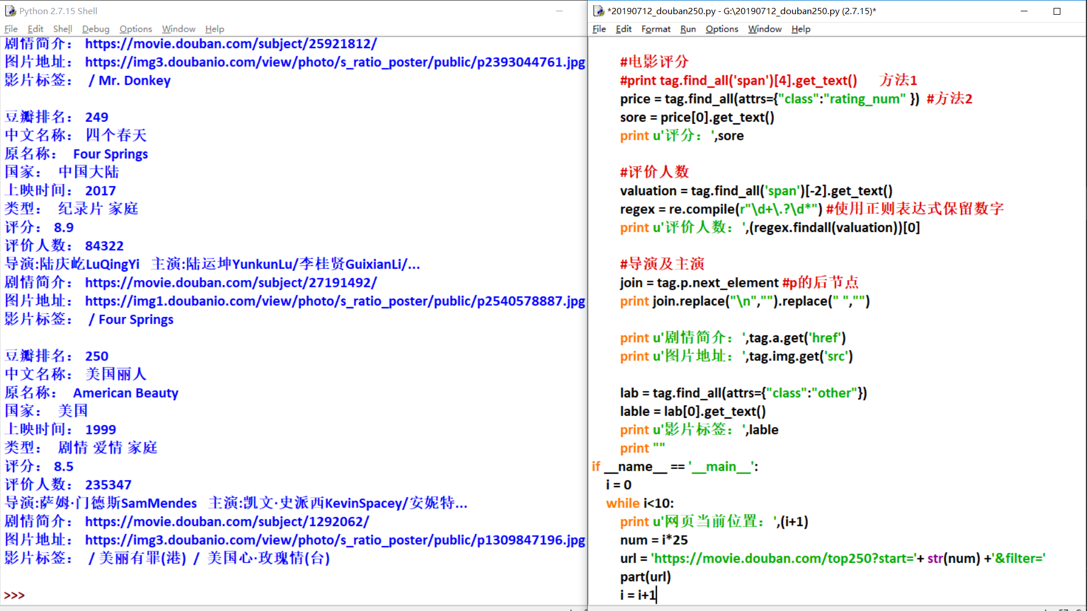This screenshot has width=1087, height=611.
Task: Maximize the douban250.py editor window
Action: click(1056, 11)
